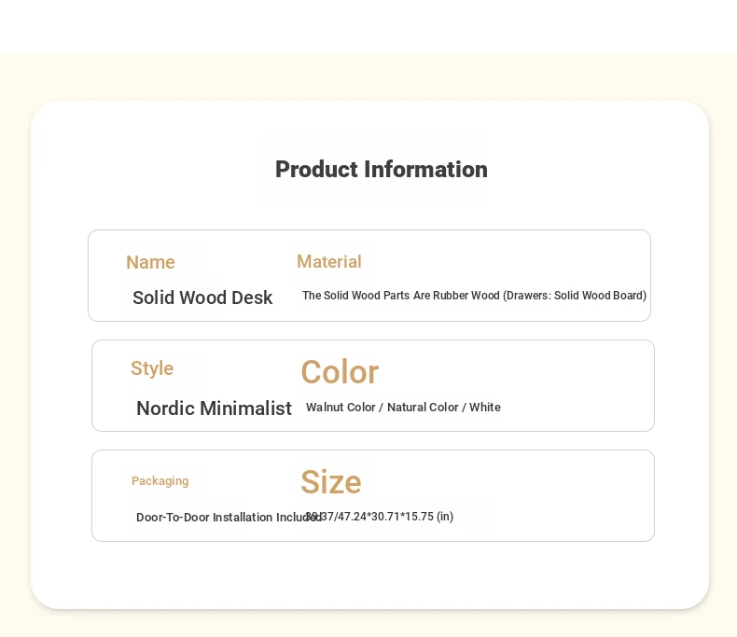Click the word Minimalist in style value
Viewport: 737px width, 637px height.
(x=245, y=409)
